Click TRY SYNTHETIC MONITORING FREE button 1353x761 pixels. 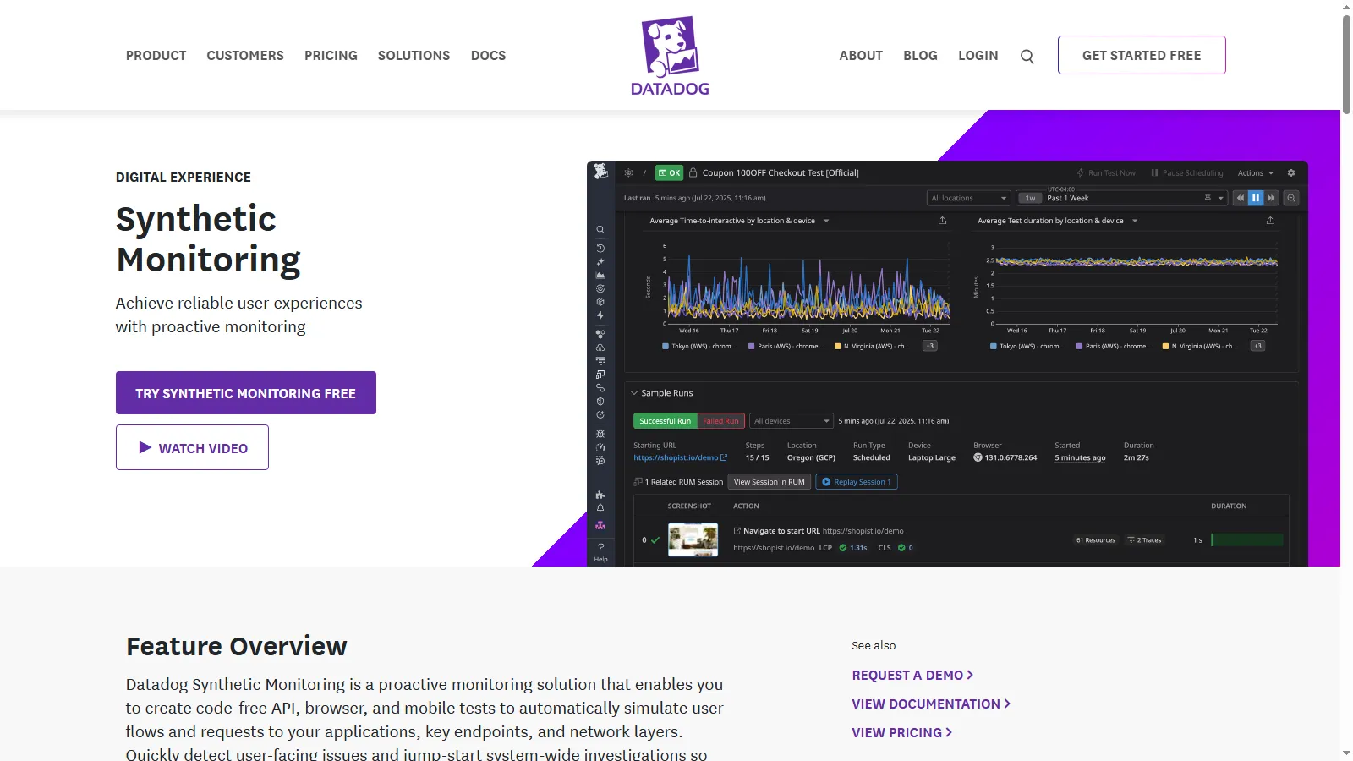246,393
